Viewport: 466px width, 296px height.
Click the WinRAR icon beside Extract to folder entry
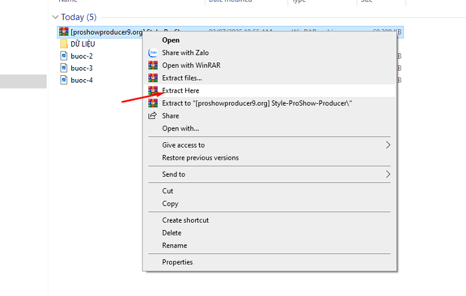pos(153,103)
